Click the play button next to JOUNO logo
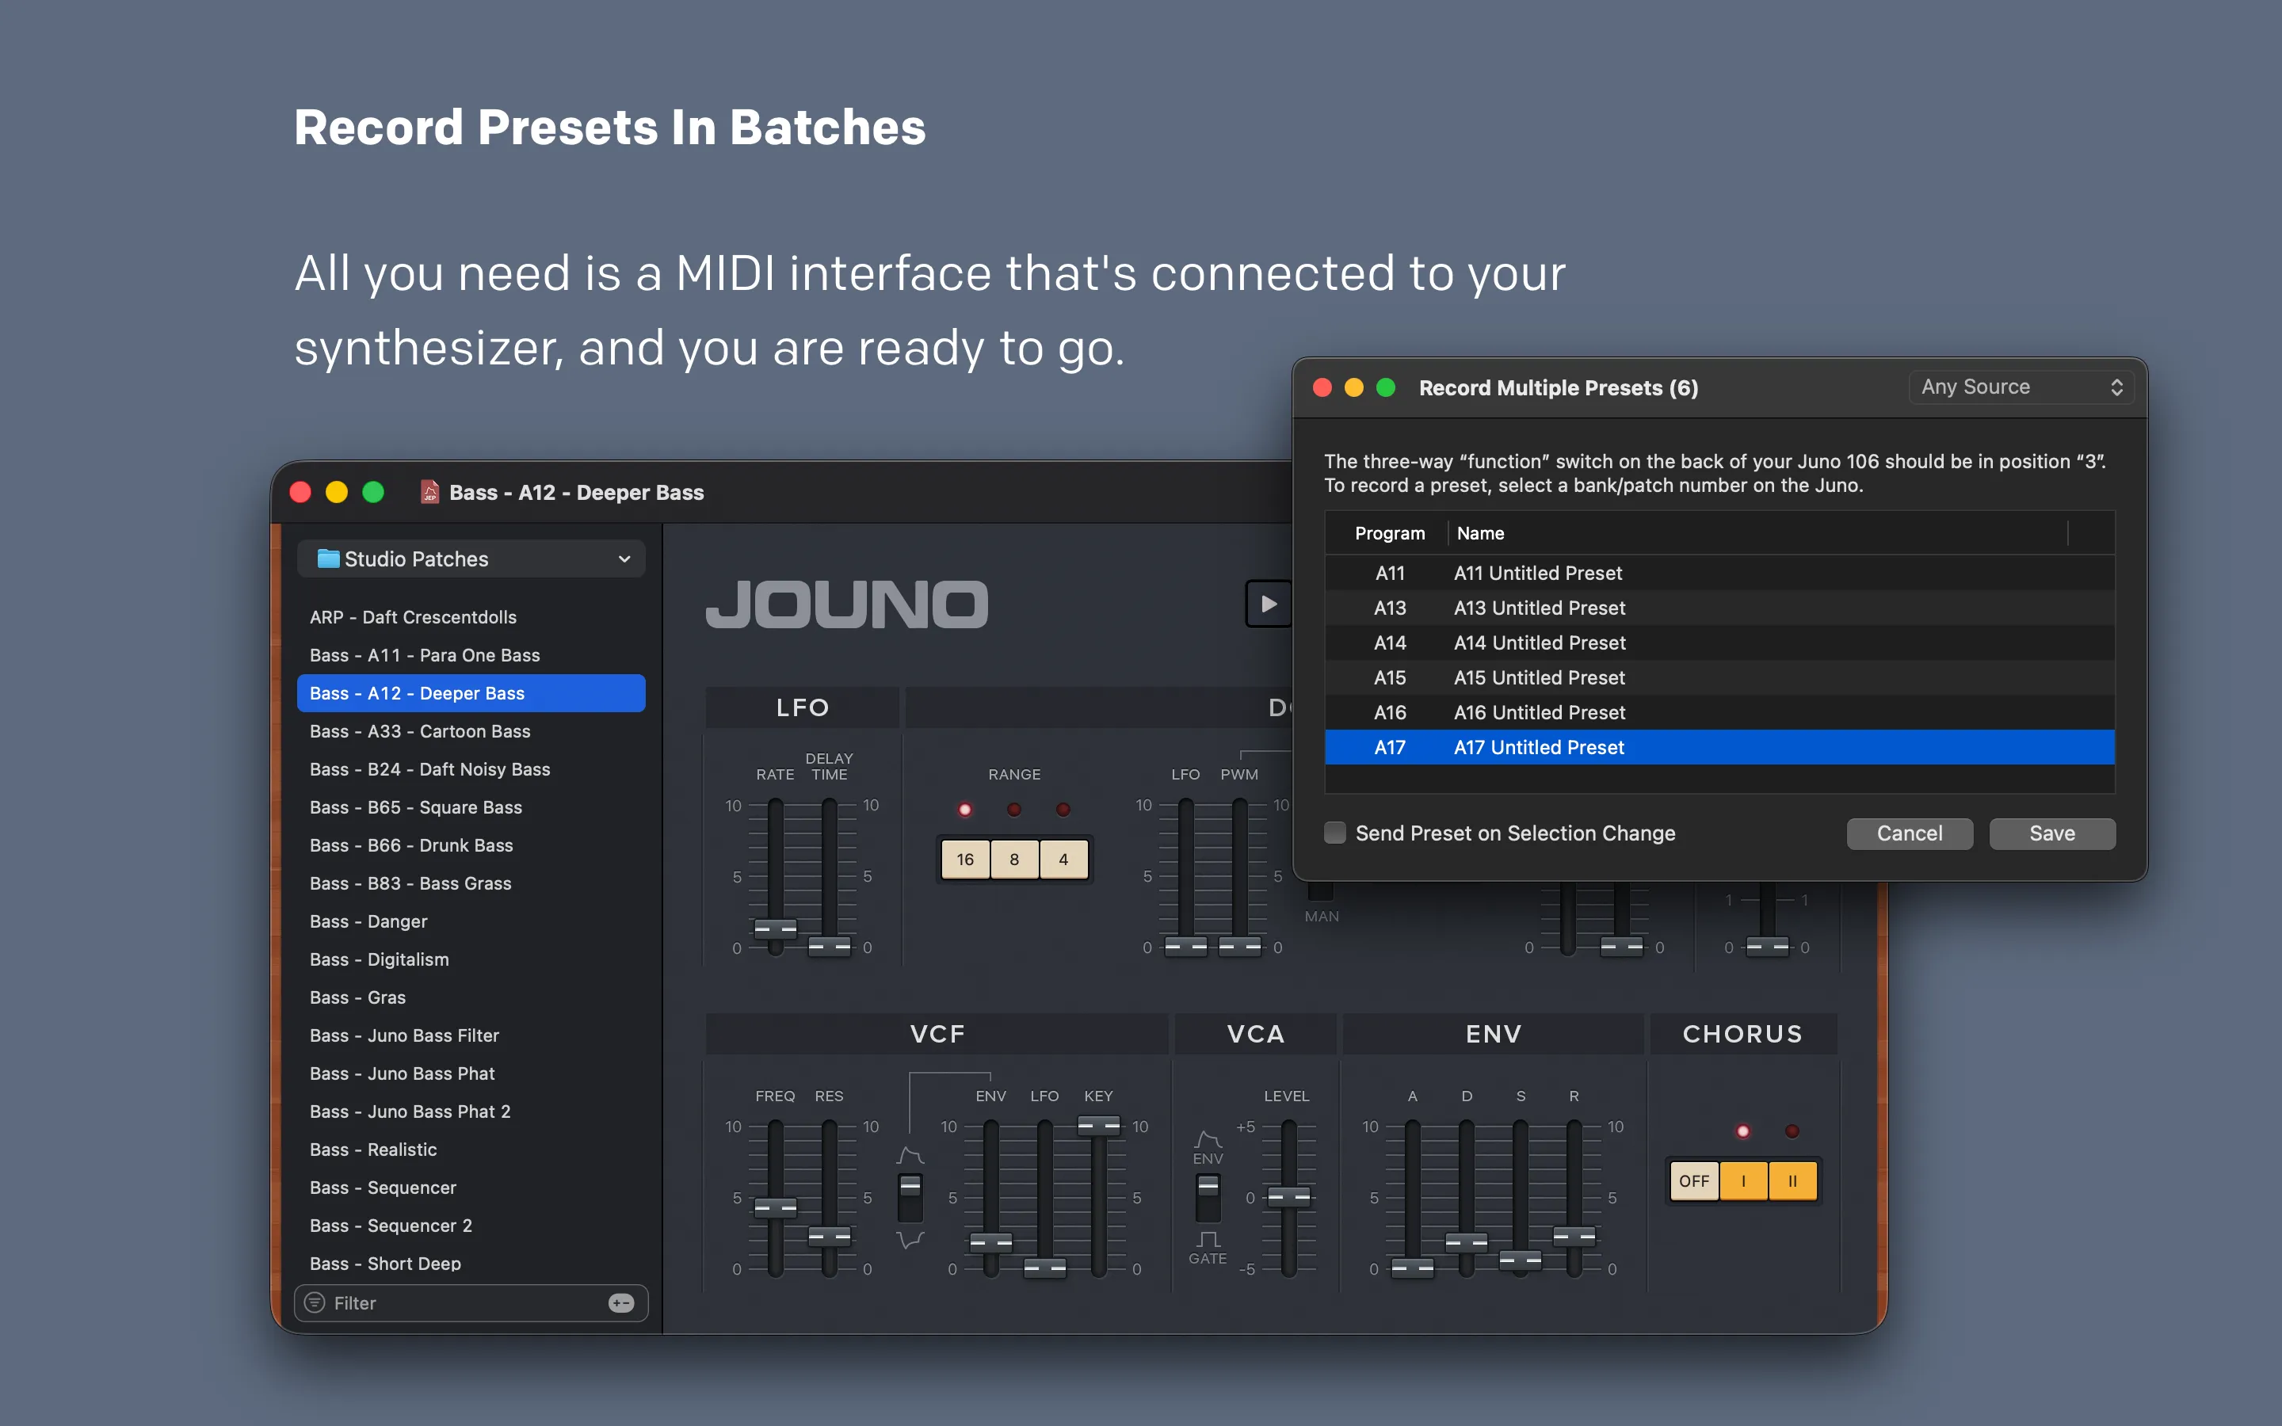 [1269, 604]
